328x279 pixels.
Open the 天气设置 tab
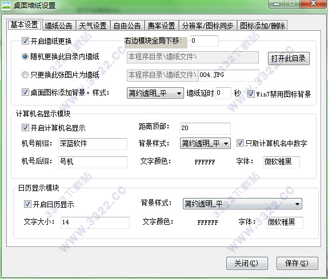(93, 26)
